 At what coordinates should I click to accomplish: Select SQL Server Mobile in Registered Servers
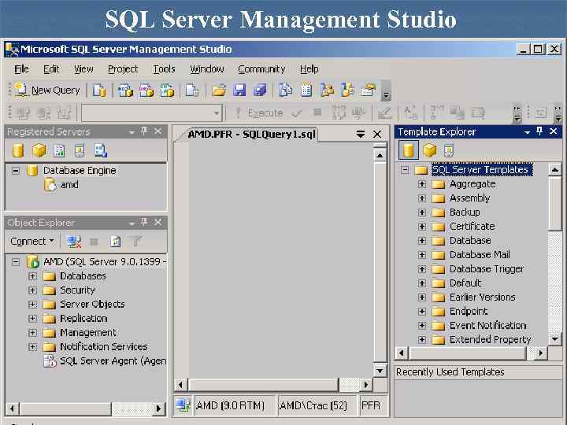pyautogui.click(x=80, y=150)
